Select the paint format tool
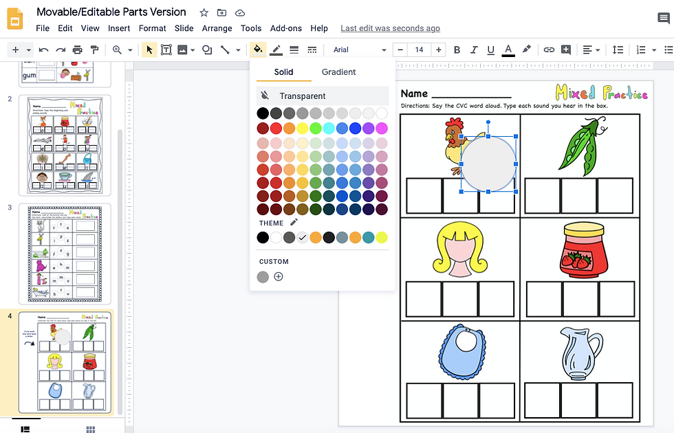The height and width of the screenshot is (433, 674). pyautogui.click(x=94, y=49)
